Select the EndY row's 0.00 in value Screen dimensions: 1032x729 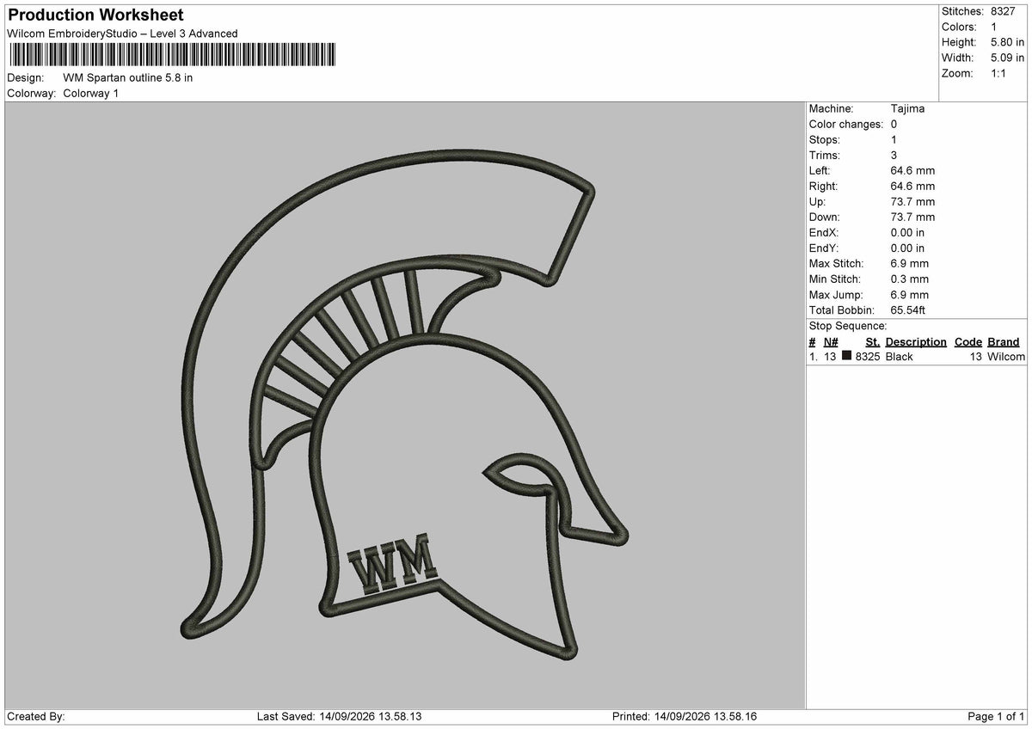(908, 248)
